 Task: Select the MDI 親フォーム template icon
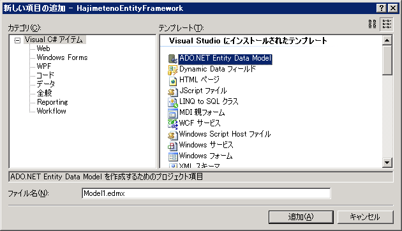(173, 114)
